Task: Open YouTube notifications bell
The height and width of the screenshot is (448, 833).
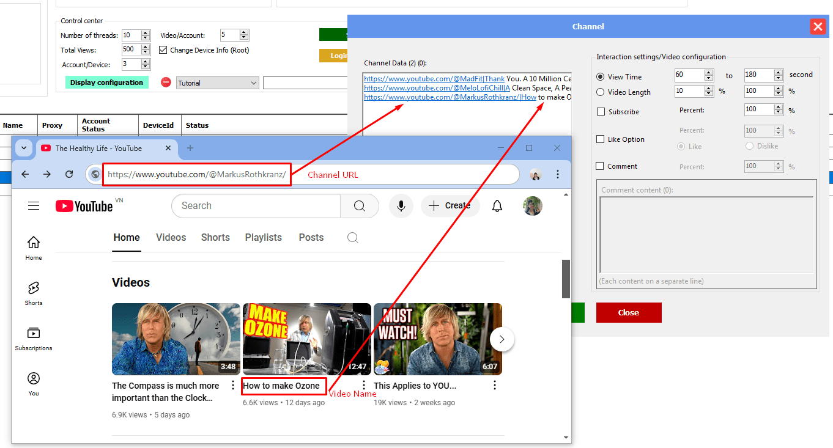Action: 497,206
